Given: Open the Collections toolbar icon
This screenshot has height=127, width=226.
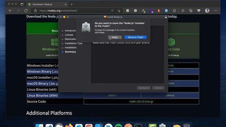Looking at the screenshot, I should click(191, 11).
